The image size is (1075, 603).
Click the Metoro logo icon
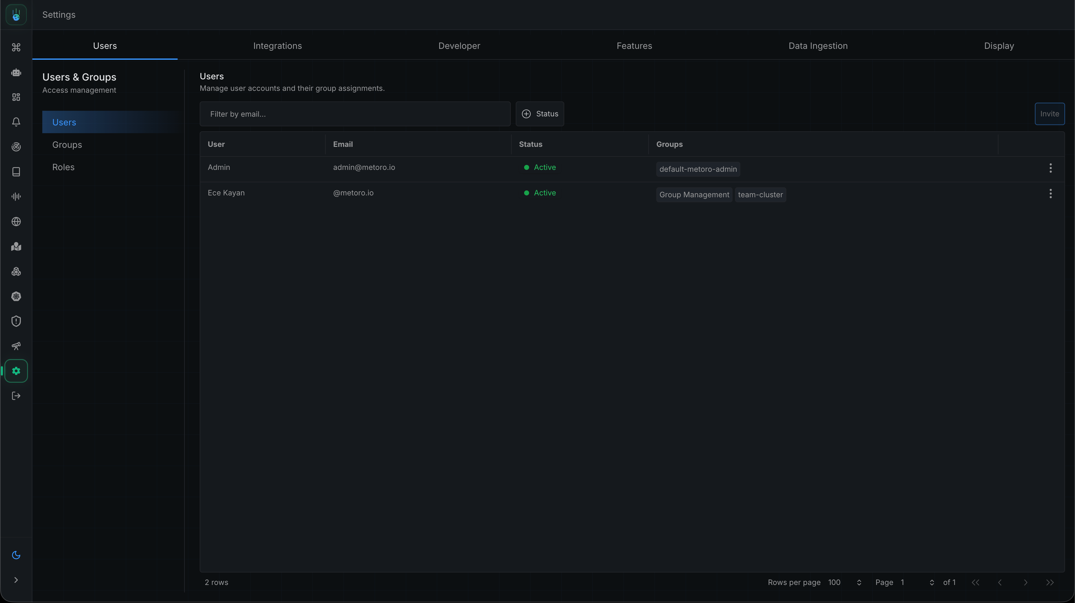point(16,15)
